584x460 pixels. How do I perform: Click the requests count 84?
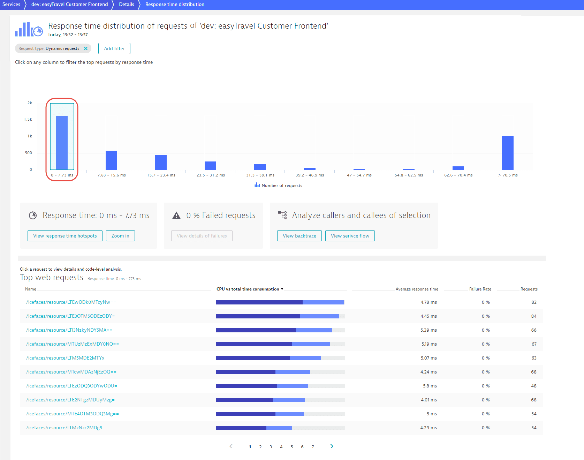pyautogui.click(x=534, y=316)
